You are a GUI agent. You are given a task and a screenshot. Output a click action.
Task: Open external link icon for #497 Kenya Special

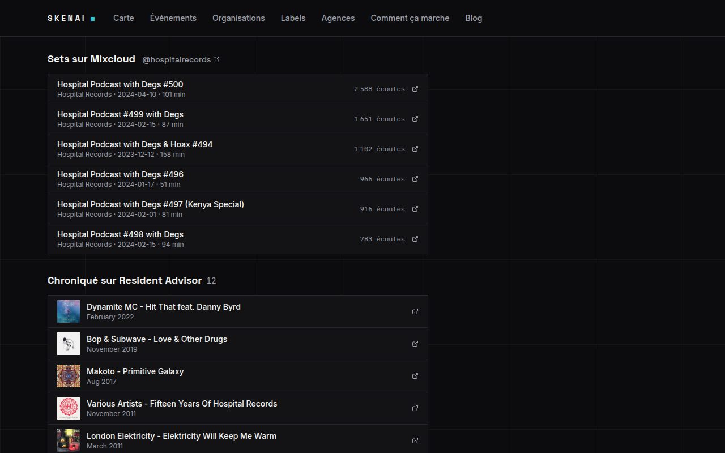coord(415,209)
